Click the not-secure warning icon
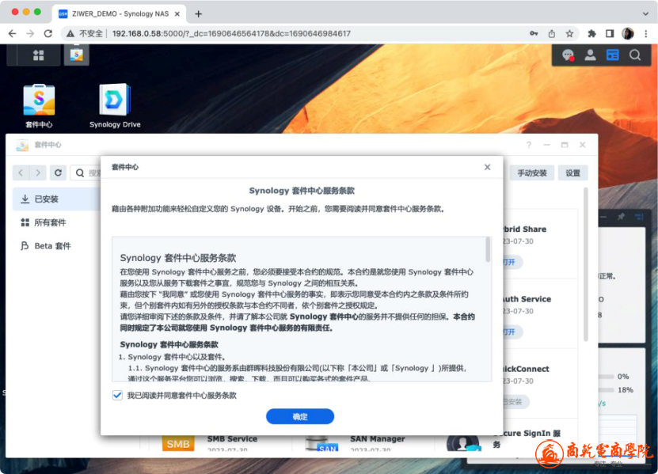Screen dimensions: 658x474 [x=70, y=33]
